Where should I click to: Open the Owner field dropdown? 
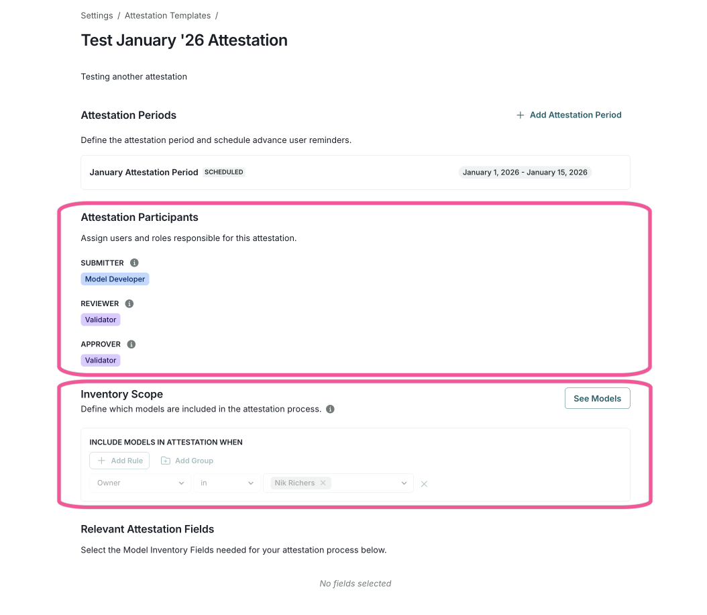(140, 483)
